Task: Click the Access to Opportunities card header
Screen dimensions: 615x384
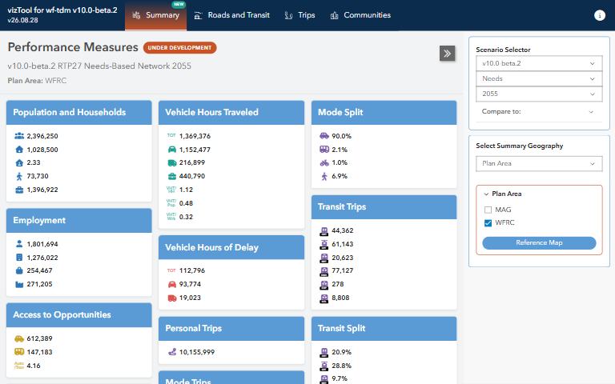Action: (x=78, y=315)
